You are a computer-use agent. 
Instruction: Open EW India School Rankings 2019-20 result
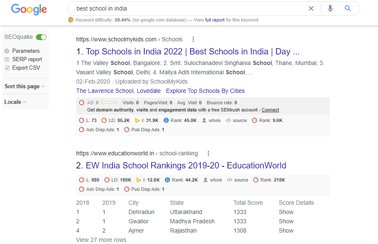click(x=186, y=165)
